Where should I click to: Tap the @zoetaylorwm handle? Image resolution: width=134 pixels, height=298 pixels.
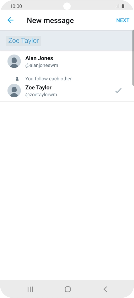pos(41,95)
